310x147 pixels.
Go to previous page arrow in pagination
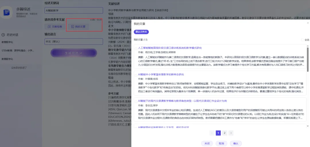pos(212,133)
